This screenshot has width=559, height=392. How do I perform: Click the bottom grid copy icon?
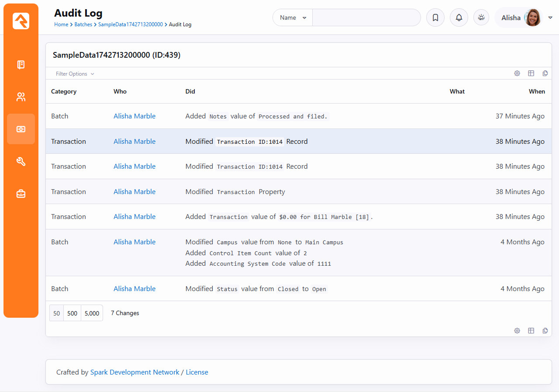click(x=545, y=331)
